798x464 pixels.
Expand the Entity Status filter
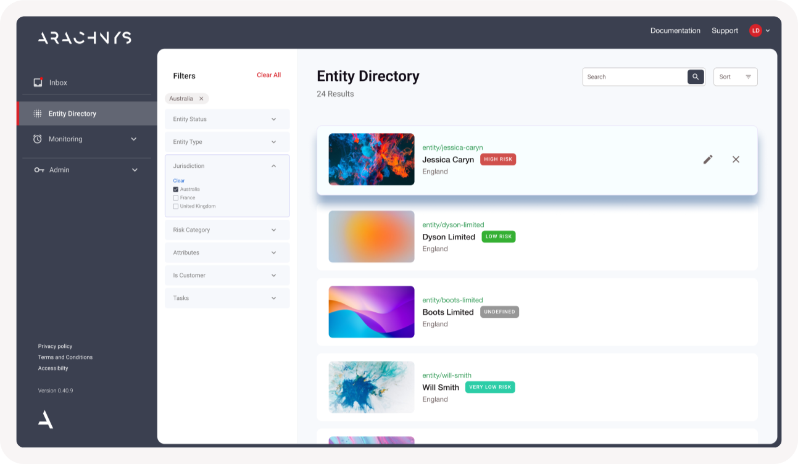point(227,119)
